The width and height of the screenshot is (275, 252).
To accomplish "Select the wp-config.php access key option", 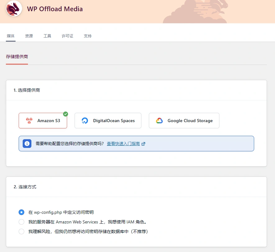I will (21, 212).
